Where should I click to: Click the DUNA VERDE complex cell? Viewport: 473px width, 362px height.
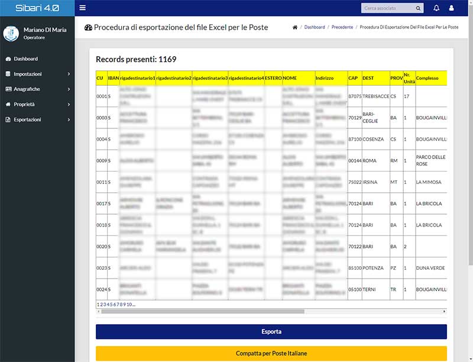pos(431,268)
